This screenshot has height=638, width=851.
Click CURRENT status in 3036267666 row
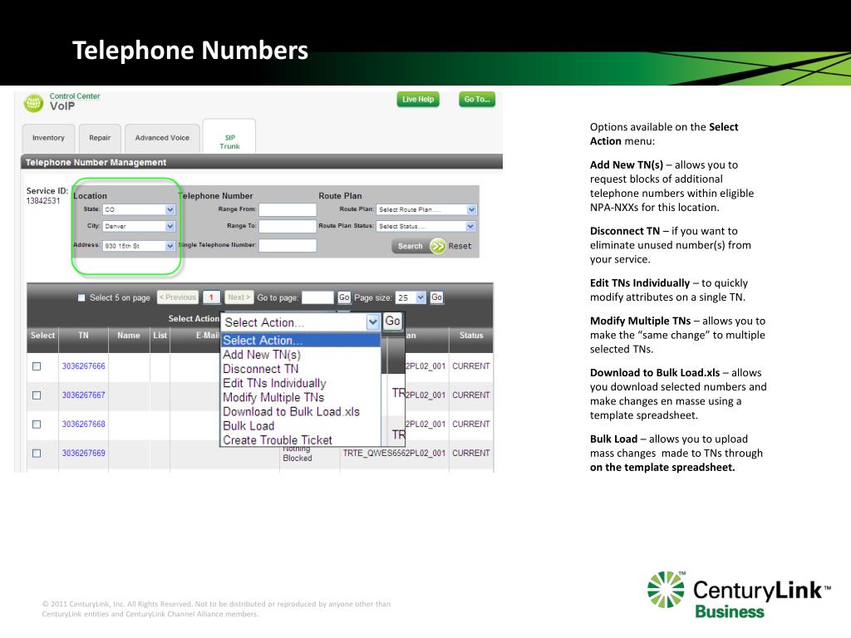click(x=471, y=366)
